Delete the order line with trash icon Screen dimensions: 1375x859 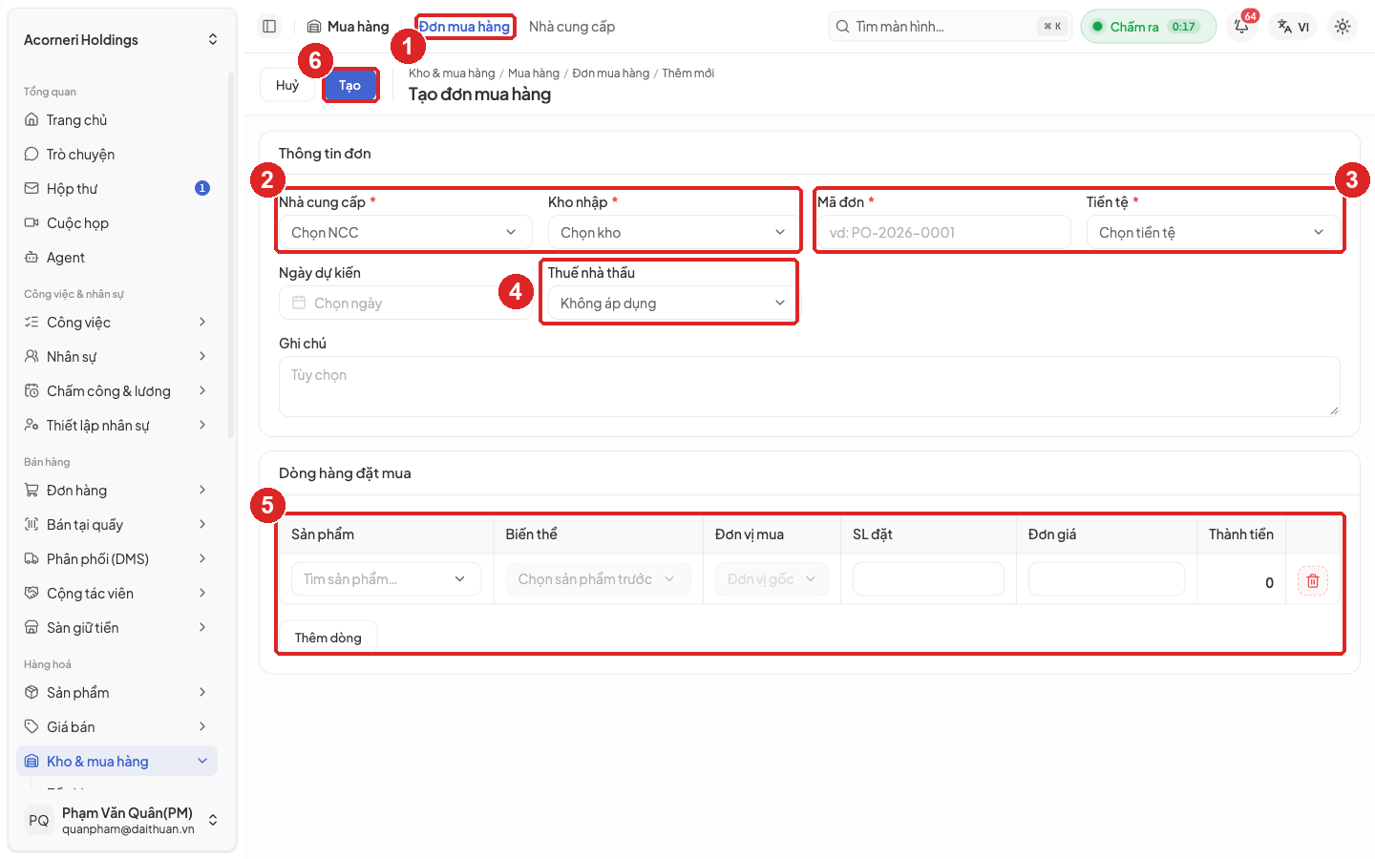pyautogui.click(x=1313, y=581)
